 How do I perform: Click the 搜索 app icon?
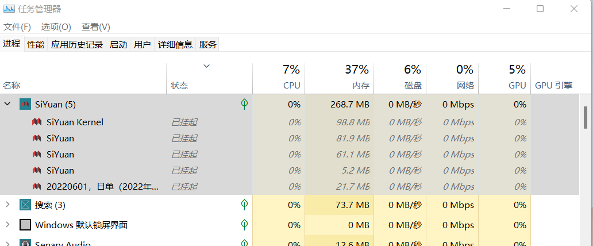pos(25,205)
